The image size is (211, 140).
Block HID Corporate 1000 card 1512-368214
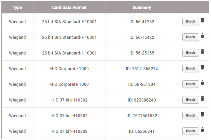point(191,68)
